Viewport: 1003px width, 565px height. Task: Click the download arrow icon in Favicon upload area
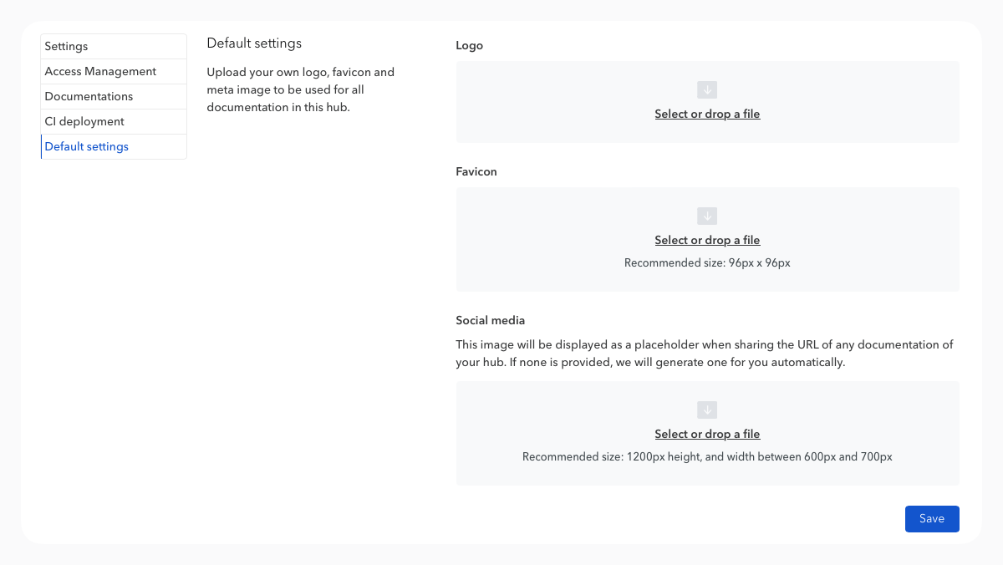707,216
